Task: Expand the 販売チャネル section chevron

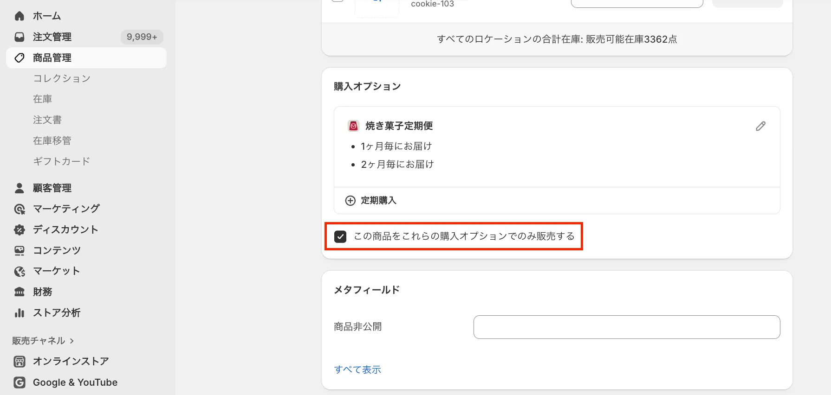Action: click(x=72, y=341)
